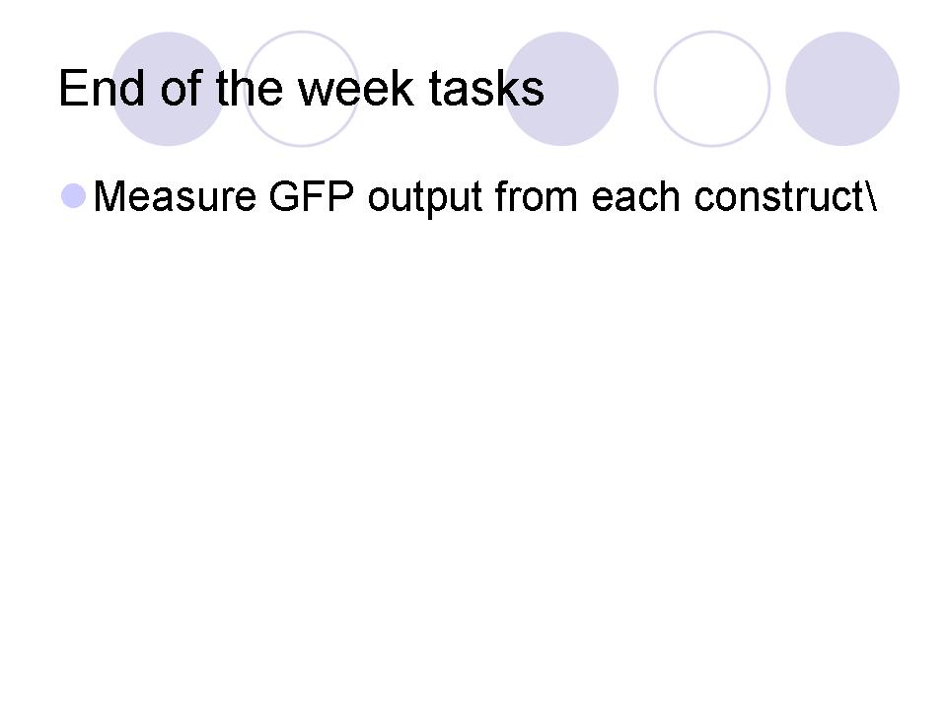Click the word "output" in the bullet
The width and height of the screenshot is (947, 710).
click(425, 199)
